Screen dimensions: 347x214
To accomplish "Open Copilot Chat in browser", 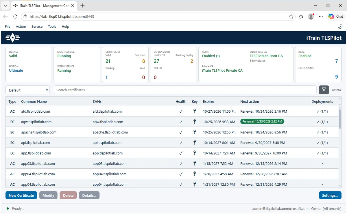I will pyautogui.click(x=335, y=16).
